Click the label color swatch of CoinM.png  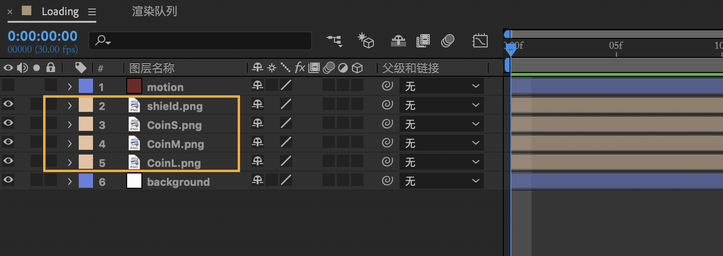(x=85, y=143)
